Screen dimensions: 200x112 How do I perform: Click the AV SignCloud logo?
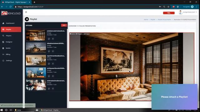coord(11,13)
